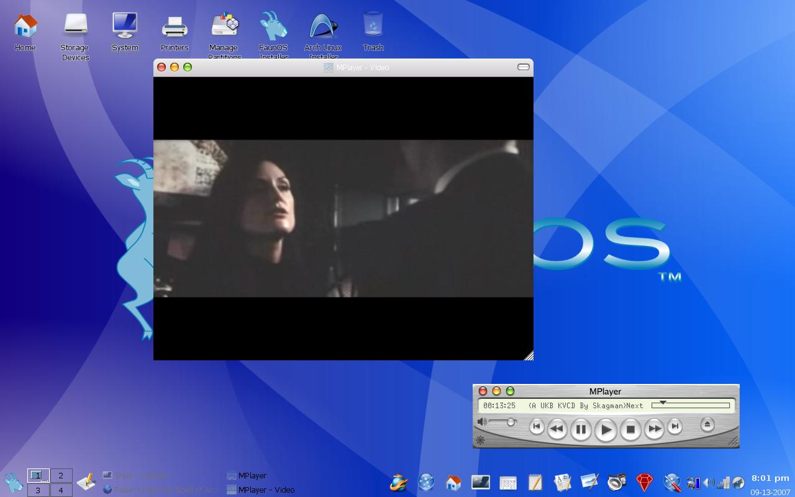
Task: Pause playback in MPlayer
Action: coord(581,429)
